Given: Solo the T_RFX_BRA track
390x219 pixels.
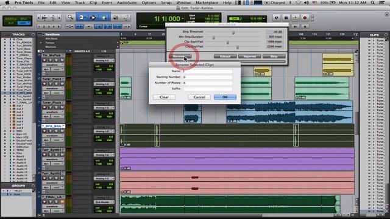Looking at the screenshot, I should click(56, 131).
